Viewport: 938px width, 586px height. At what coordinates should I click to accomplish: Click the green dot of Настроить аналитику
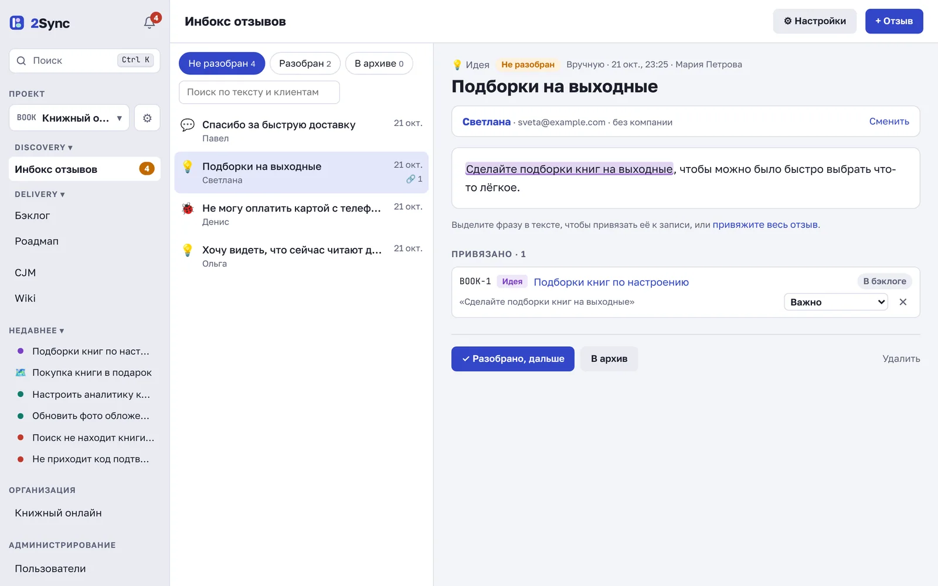(21, 394)
